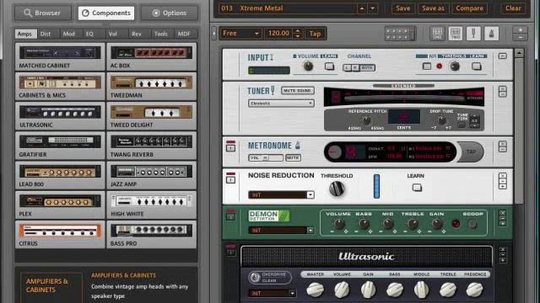Viewport: 540px width, 303px height.
Task: Turn the Noise Reduction threshold knob
Action: pos(337,189)
